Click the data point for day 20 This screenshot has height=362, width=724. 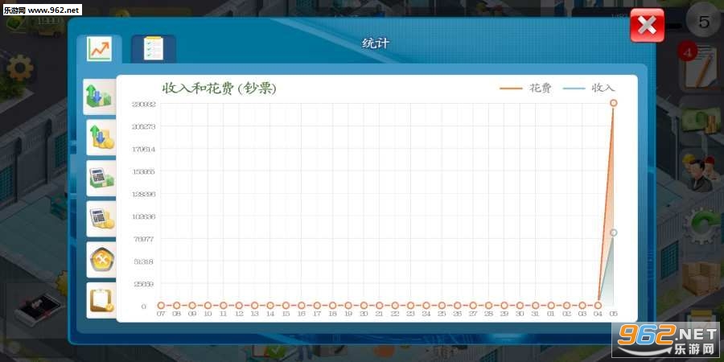pos(364,305)
